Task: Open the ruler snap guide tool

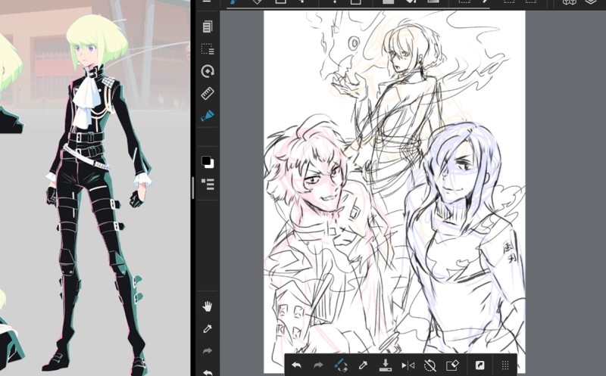Action: coord(208,93)
